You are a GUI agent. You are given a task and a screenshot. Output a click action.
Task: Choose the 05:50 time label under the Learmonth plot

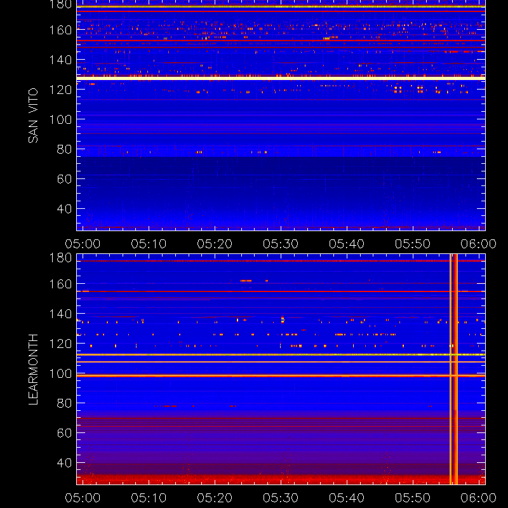click(x=413, y=498)
